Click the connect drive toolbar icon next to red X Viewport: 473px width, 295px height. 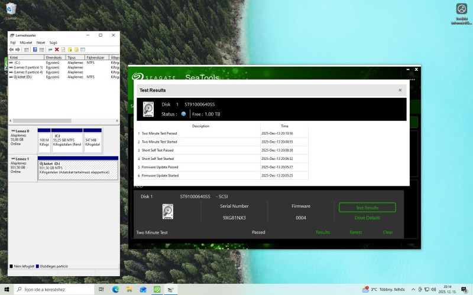(50, 50)
